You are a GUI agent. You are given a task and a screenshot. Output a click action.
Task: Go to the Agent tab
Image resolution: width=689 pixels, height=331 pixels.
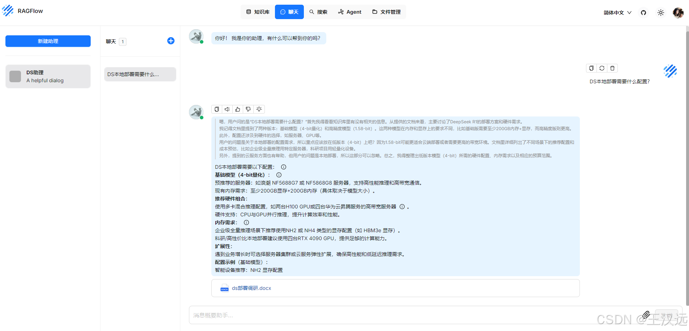350,12
